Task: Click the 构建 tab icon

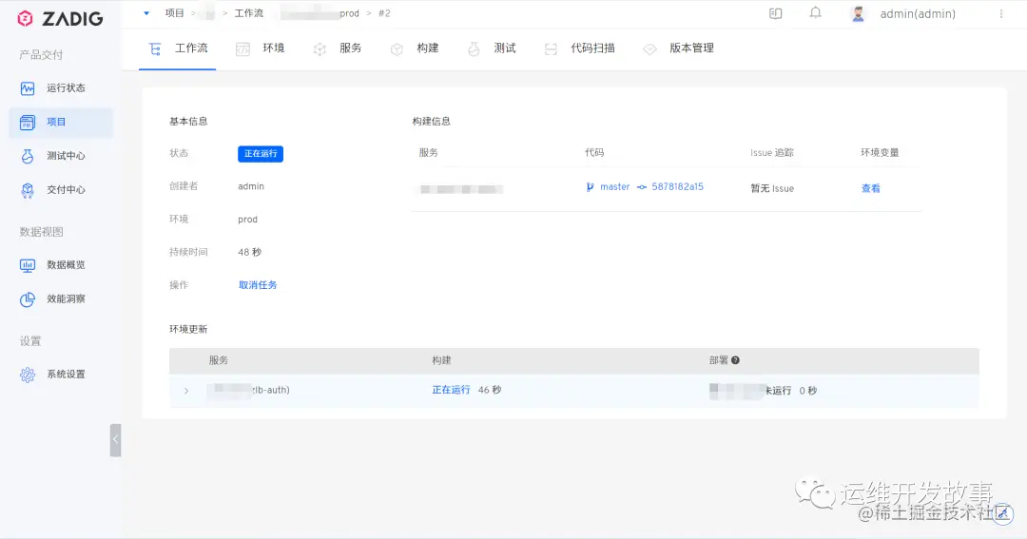Action: 397,49
